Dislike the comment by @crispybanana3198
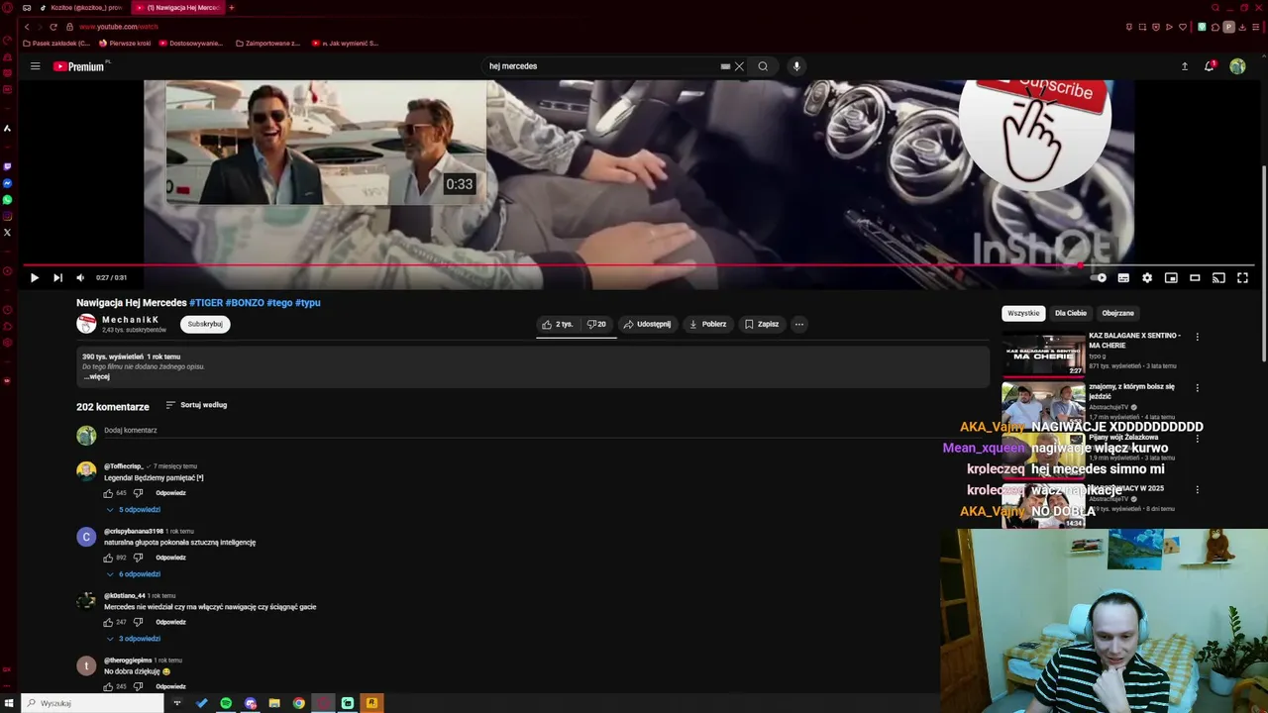 (138, 558)
